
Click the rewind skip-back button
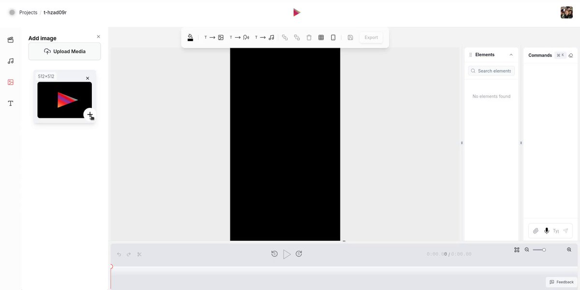coord(275,254)
